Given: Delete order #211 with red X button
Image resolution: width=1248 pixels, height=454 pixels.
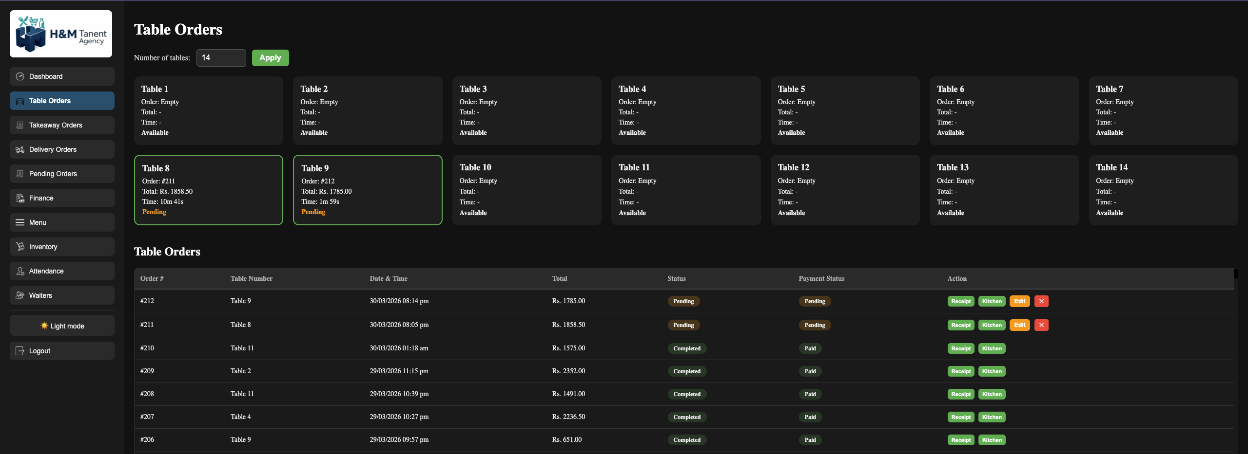Looking at the screenshot, I should point(1041,325).
